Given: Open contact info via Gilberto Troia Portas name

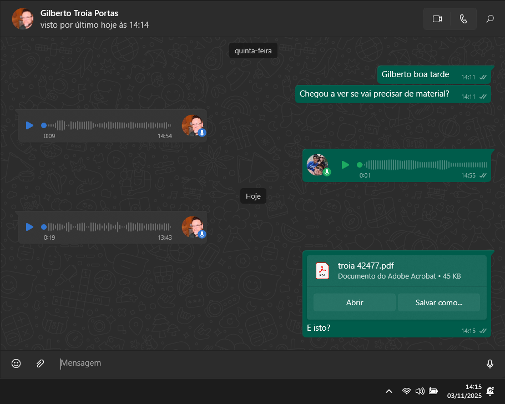Looking at the screenshot, I should [79, 13].
